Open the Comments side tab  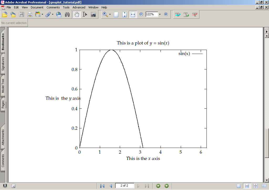pos(3,161)
